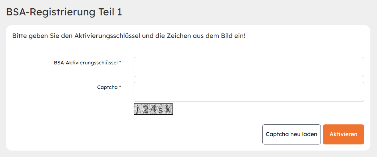
Task: Select the BSA-Registrierung Teil 1 heading
Action: (x=64, y=12)
